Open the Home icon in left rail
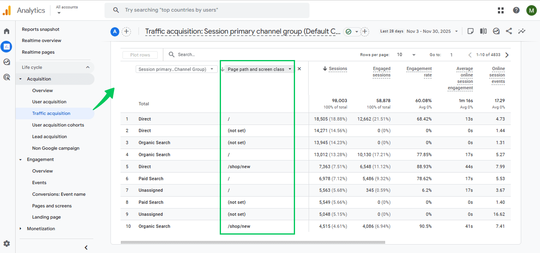Screen dimensions: 540x253 click(x=6, y=31)
